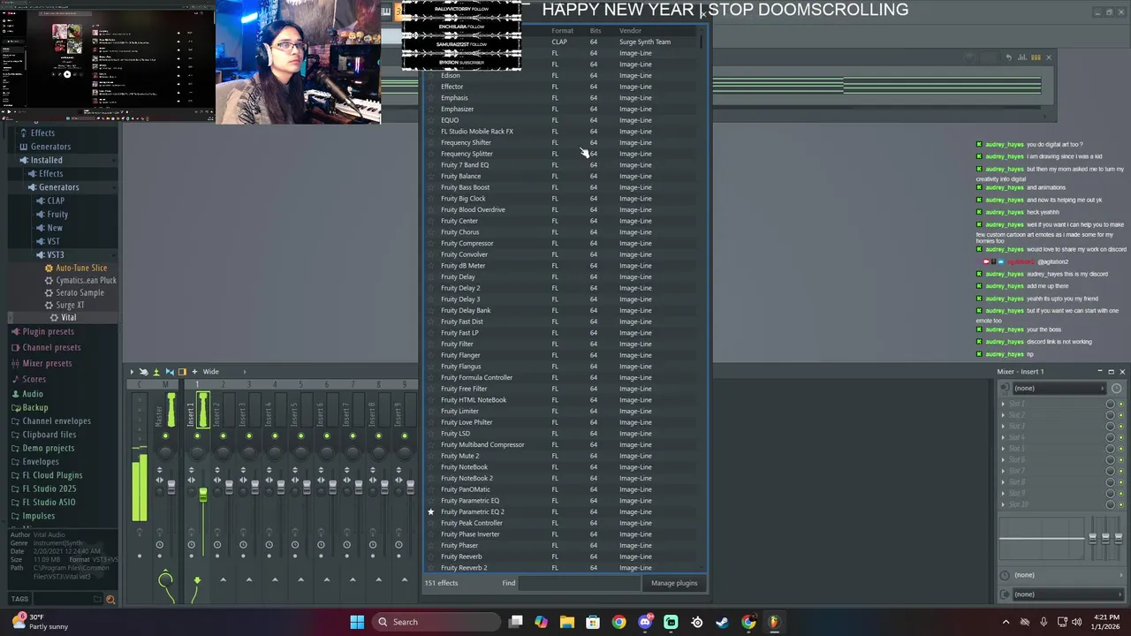Click the extra large meters icon in mixer toolbar
The image size is (1131, 636).
(156, 372)
